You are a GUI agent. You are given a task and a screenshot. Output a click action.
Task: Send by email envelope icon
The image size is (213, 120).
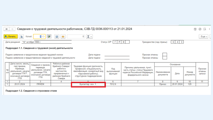tap(63, 36)
